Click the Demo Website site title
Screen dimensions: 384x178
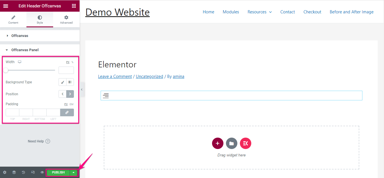point(117,12)
